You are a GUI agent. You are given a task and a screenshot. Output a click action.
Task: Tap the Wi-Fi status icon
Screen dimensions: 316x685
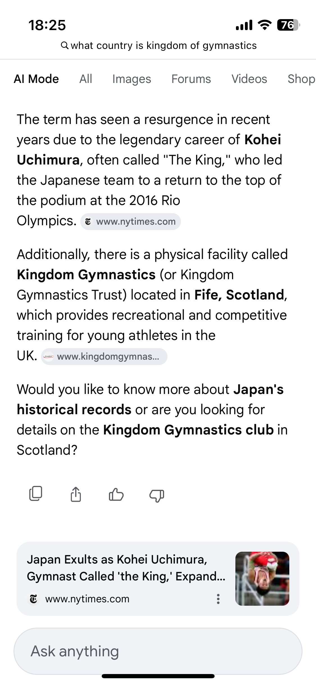(x=265, y=25)
